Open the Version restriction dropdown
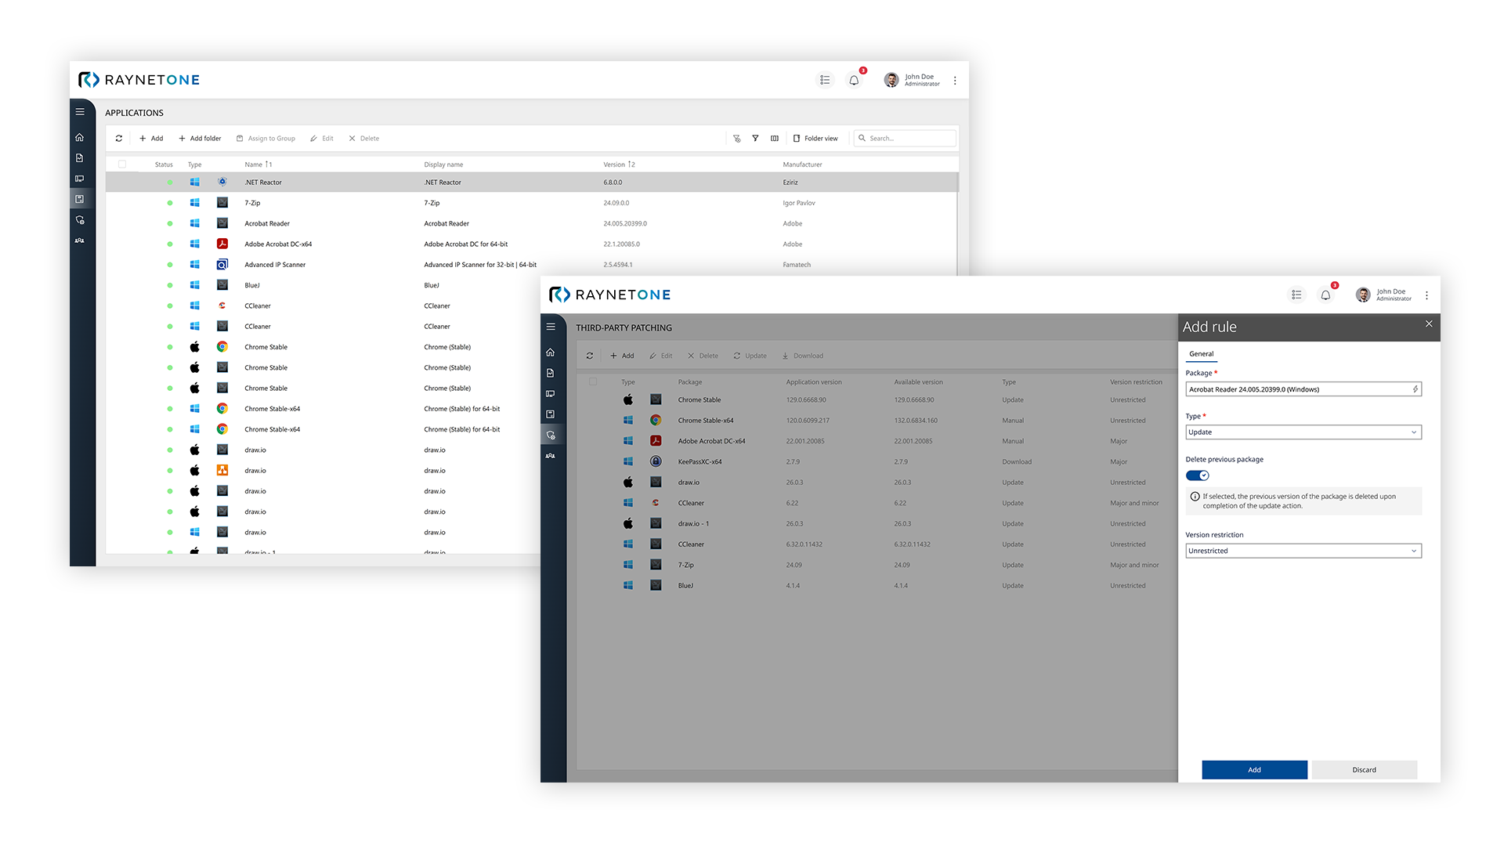The width and height of the screenshot is (1504, 846). click(x=1303, y=551)
